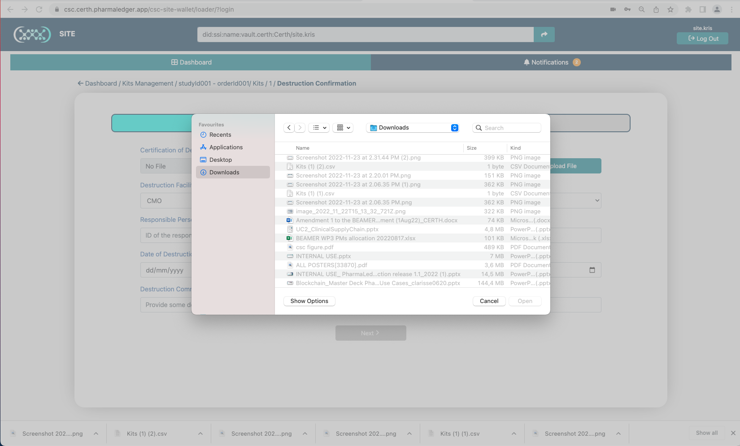Click Cancel in the file dialog
This screenshot has width=740, height=446.
point(489,301)
